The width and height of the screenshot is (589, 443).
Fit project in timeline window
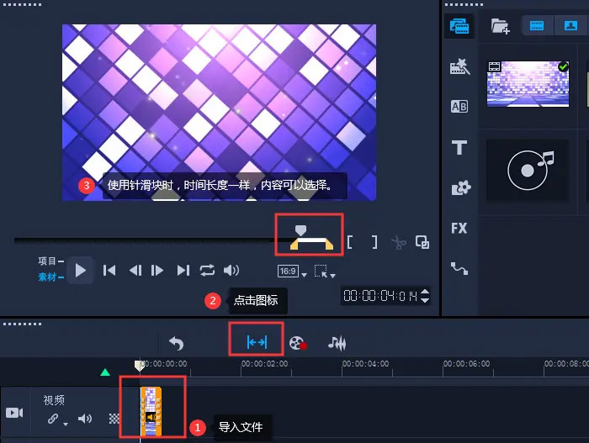coord(257,342)
